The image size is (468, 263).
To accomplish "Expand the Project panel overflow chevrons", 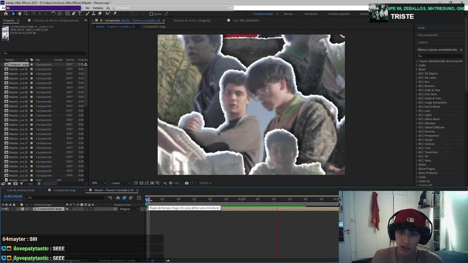I will (x=86, y=20).
